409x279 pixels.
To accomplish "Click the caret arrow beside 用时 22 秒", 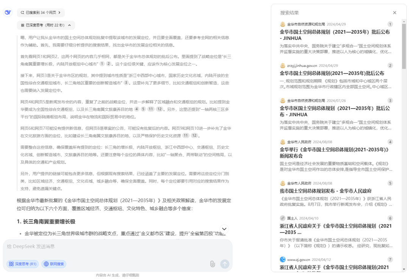I will click(69, 25).
